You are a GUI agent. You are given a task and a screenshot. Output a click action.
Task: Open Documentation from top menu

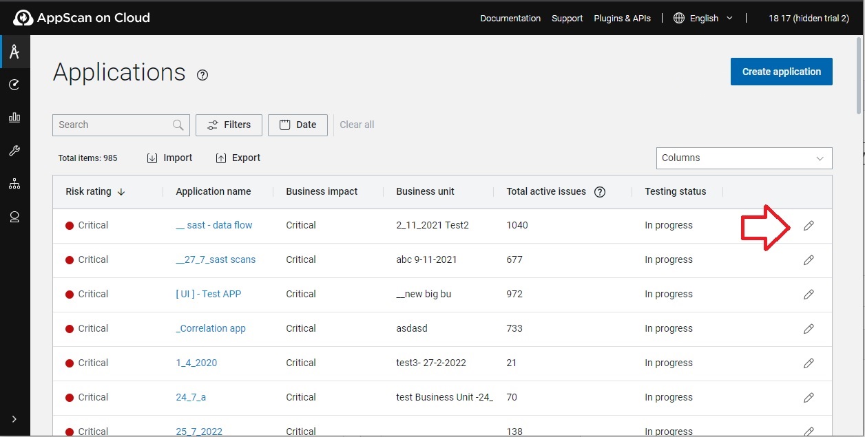tap(510, 19)
